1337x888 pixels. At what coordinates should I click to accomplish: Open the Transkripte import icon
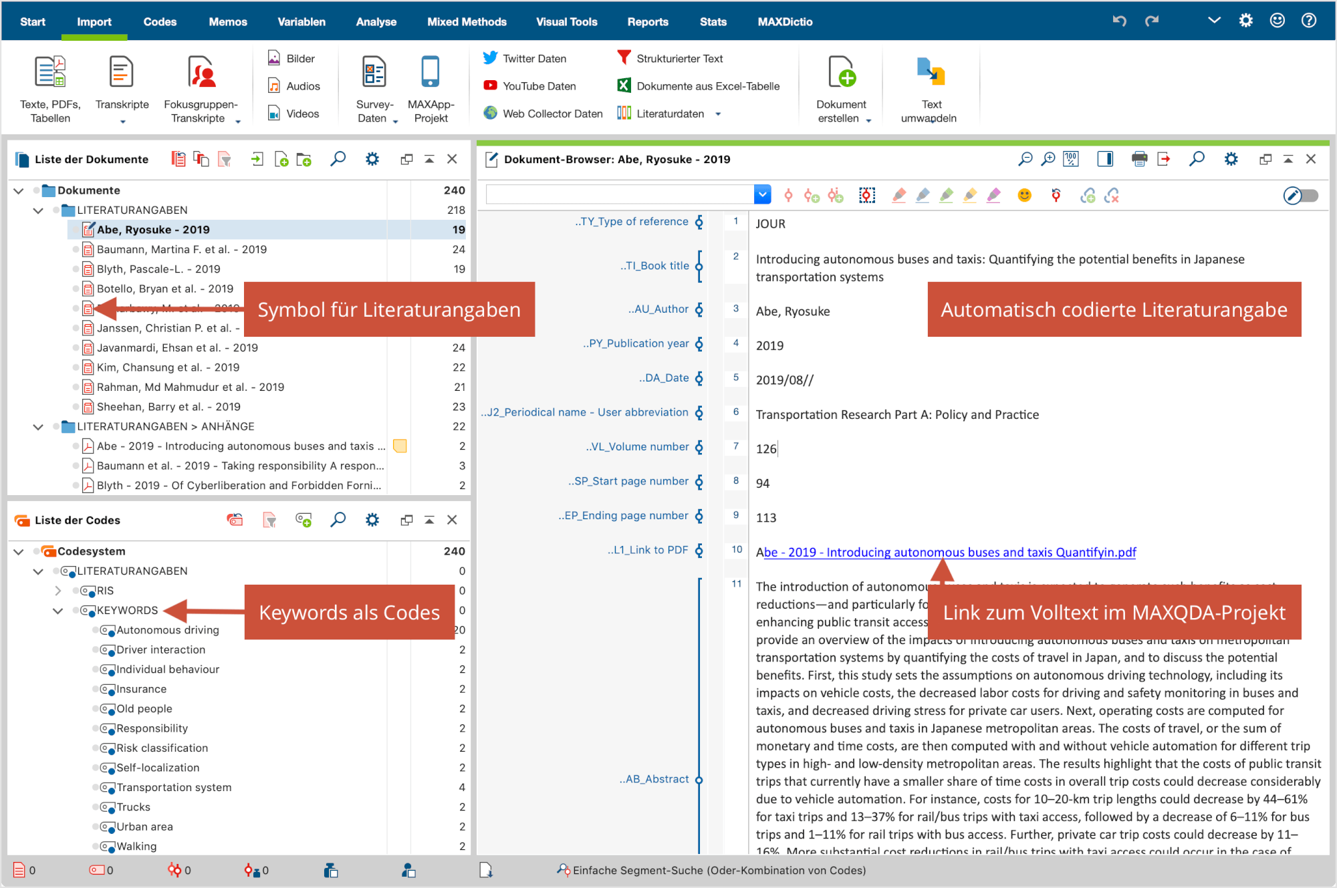pyautogui.click(x=122, y=72)
